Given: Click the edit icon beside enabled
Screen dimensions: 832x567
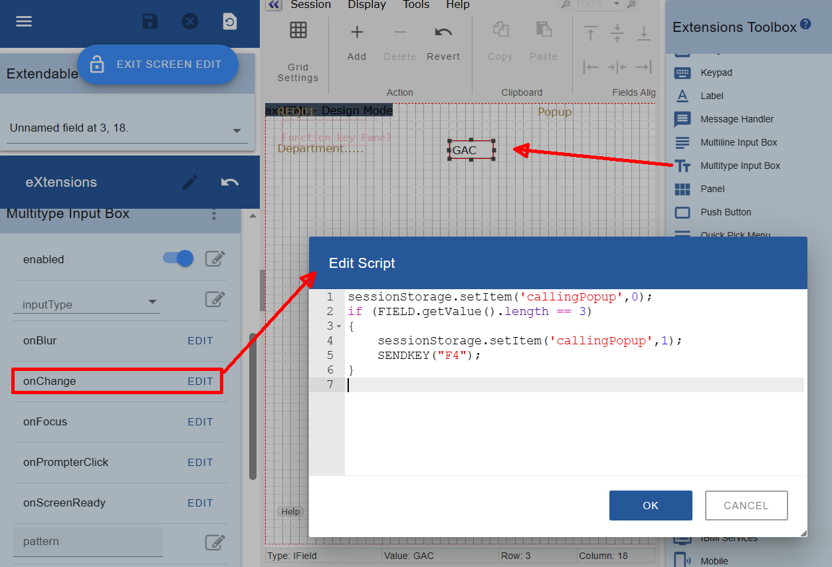Looking at the screenshot, I should tap(215, 259).
